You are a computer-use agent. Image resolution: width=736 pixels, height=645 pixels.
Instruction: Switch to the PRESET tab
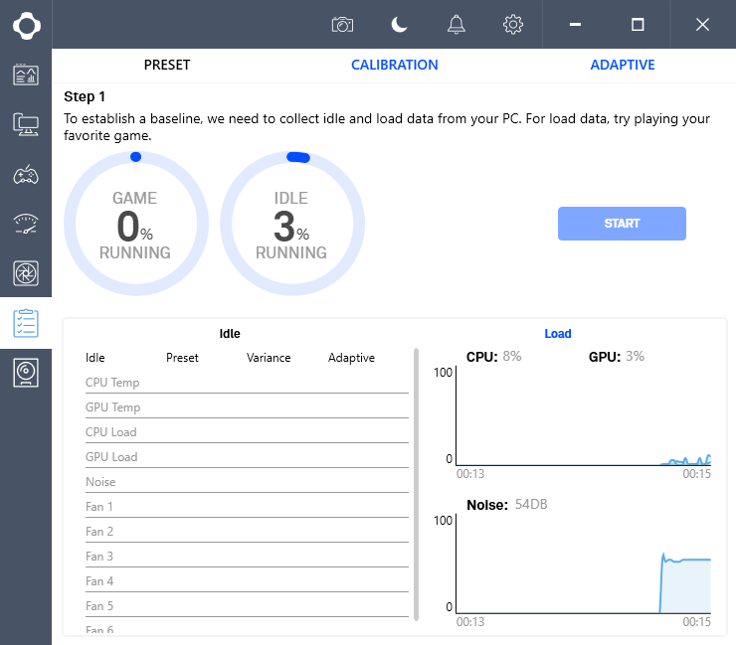[167, 65]
